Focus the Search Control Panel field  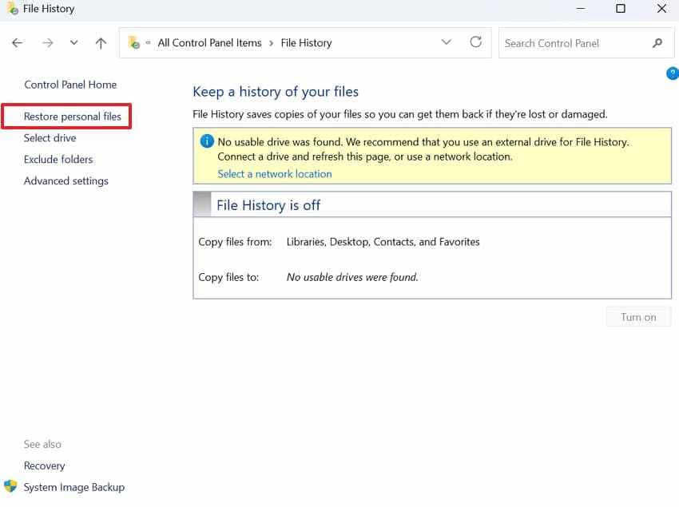click(x=586, y=43)
